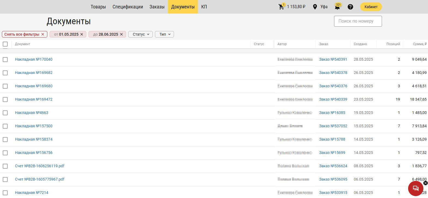Remove the 'до 28.06.2025' date filter X

coord(121,34)
